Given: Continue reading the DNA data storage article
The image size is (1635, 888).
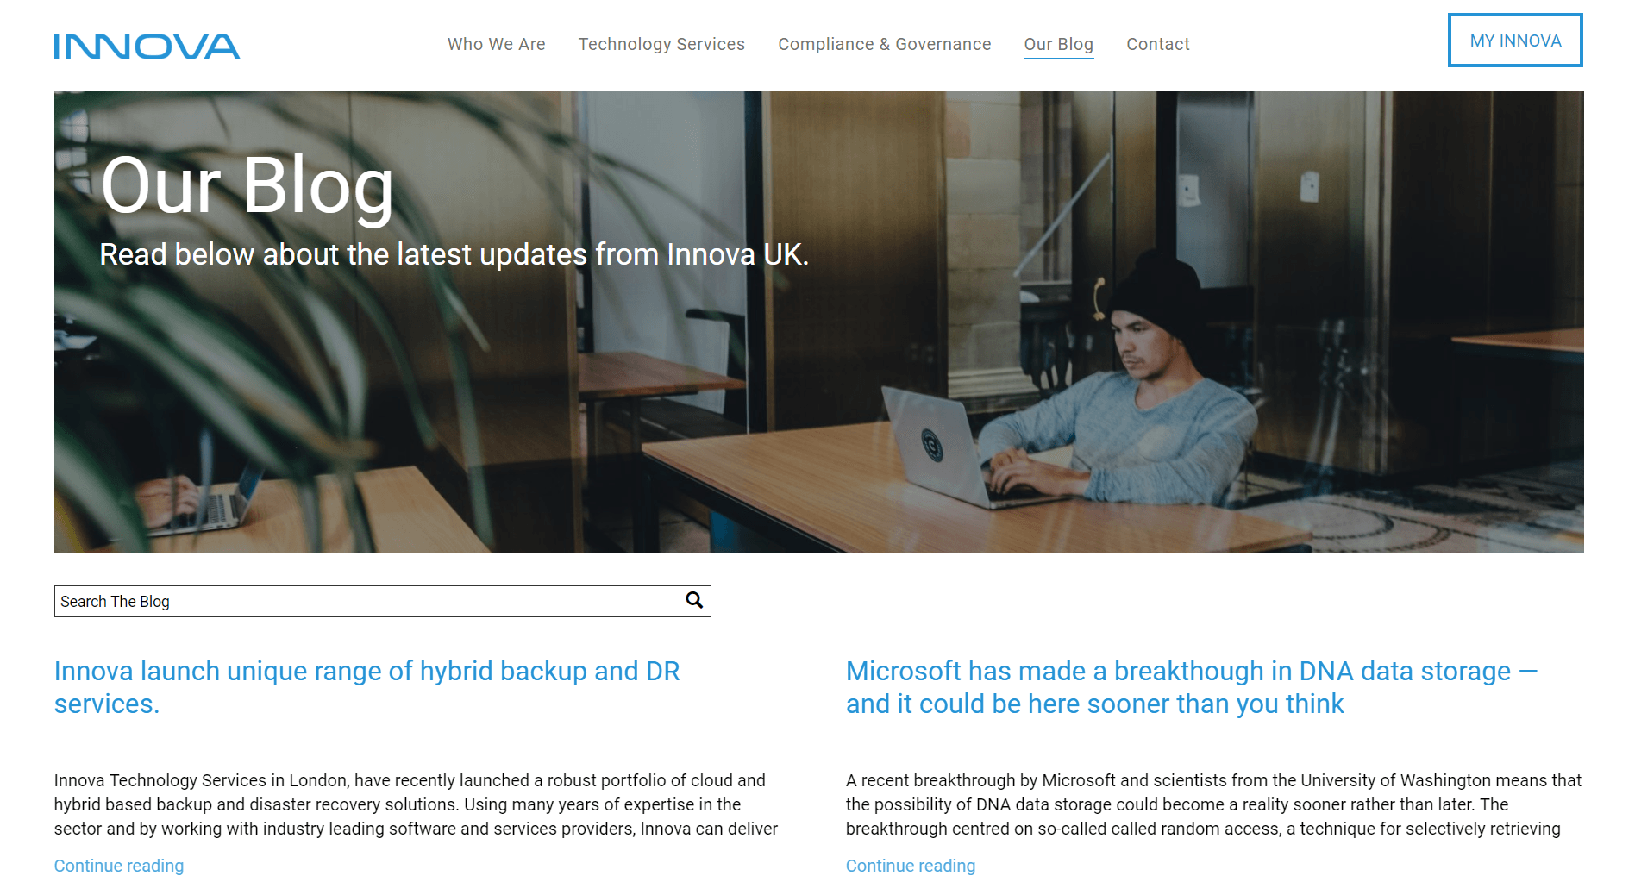Looking at the screenshot, I should click(x=910, y=865).
